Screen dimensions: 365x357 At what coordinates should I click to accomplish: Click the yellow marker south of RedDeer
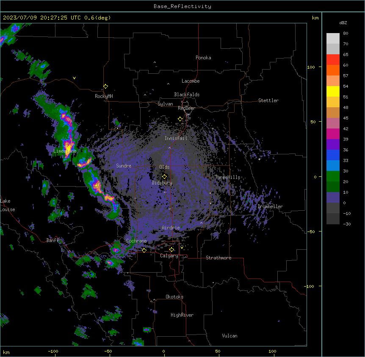point(180,119)
